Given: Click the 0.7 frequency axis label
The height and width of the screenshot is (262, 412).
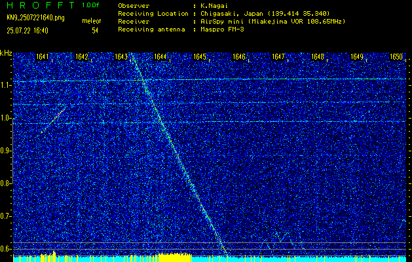Looking at the screenshot, I should point(5,216).
